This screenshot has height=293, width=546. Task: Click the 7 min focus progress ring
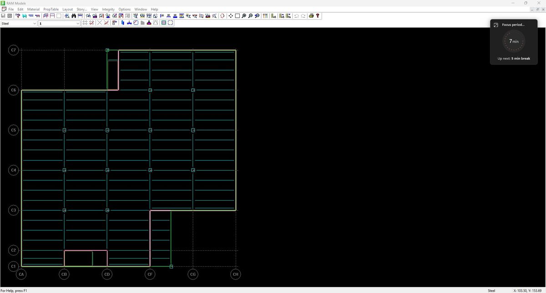(x=513, y=41)
